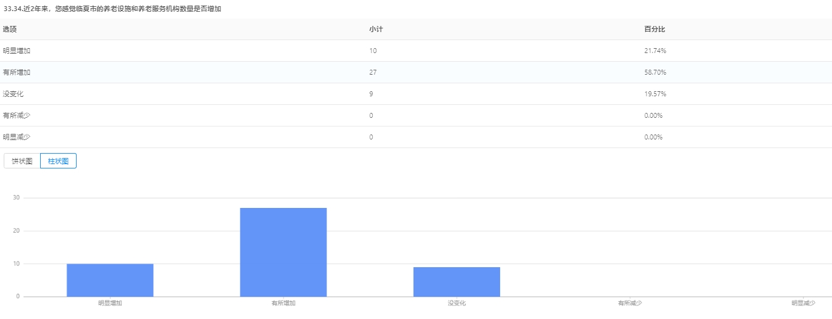The image size is (832, 319).
Task: Select the 柱状图 bar chart tab
Action: point(58,161)
